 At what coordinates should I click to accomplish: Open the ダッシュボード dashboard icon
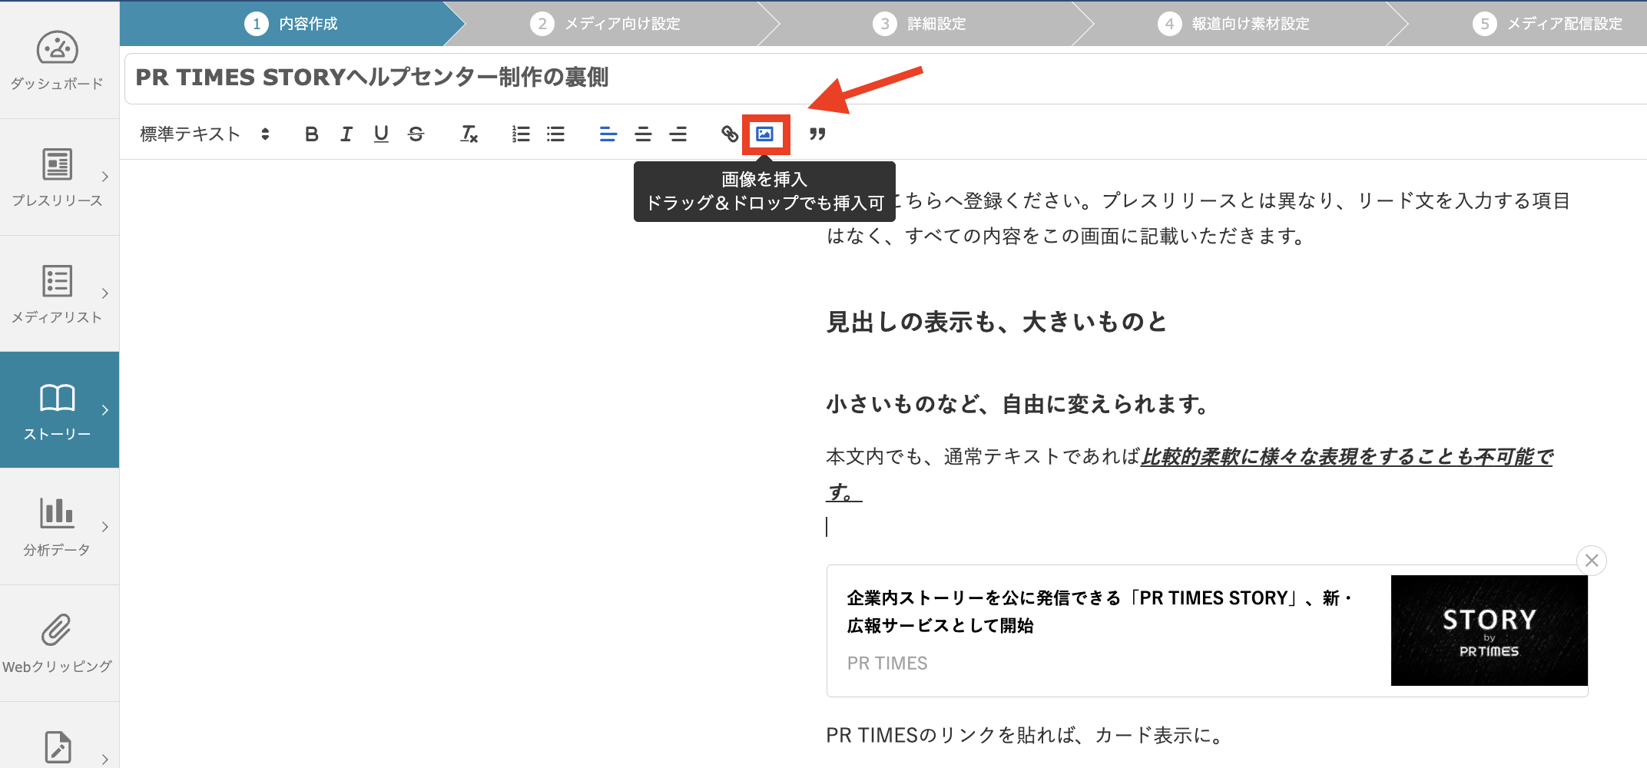[57, 48]
